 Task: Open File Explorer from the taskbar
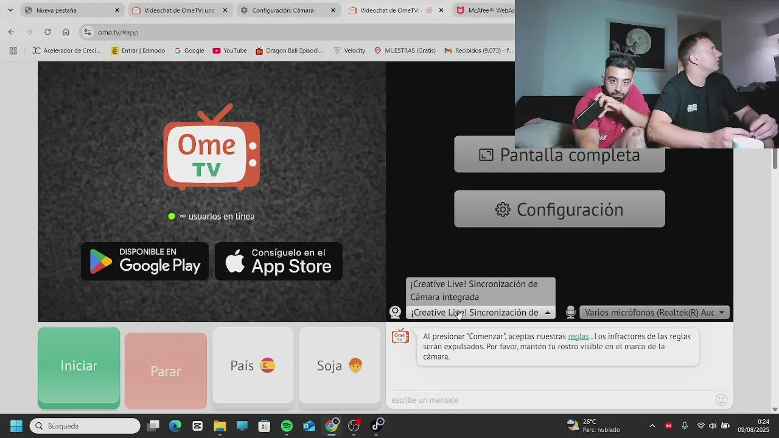(x=220, y=426)
